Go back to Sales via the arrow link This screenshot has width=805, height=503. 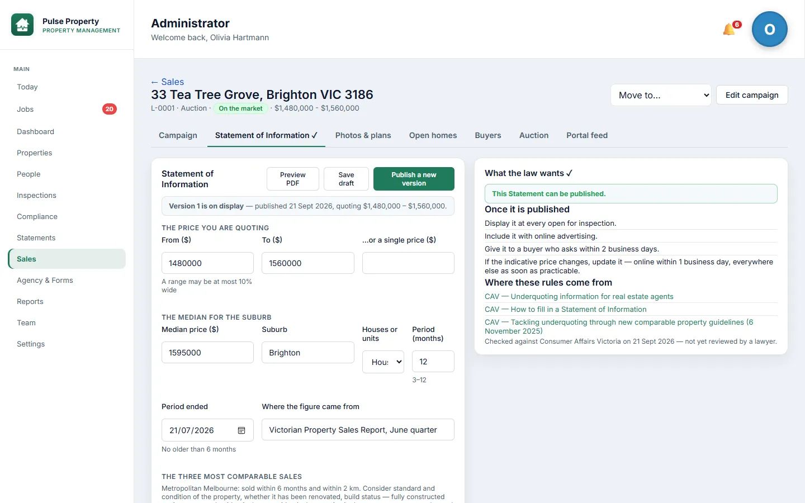167,82
